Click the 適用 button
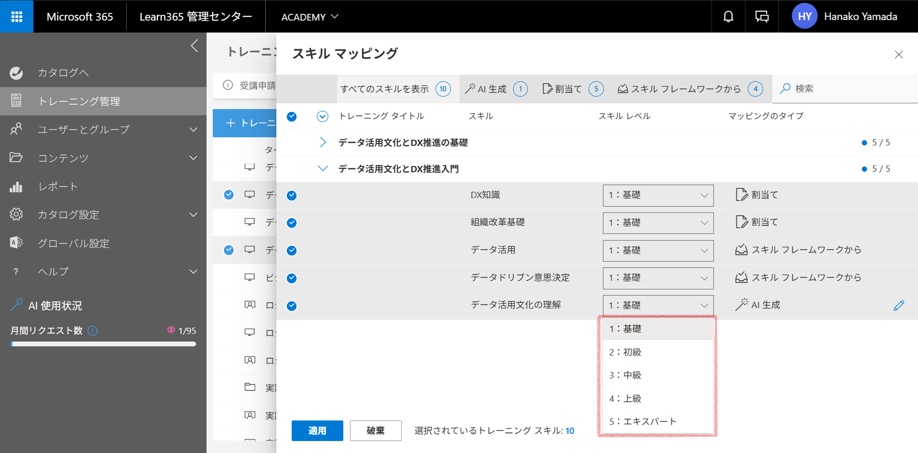918x453 pixels. [x=317, y=431]
